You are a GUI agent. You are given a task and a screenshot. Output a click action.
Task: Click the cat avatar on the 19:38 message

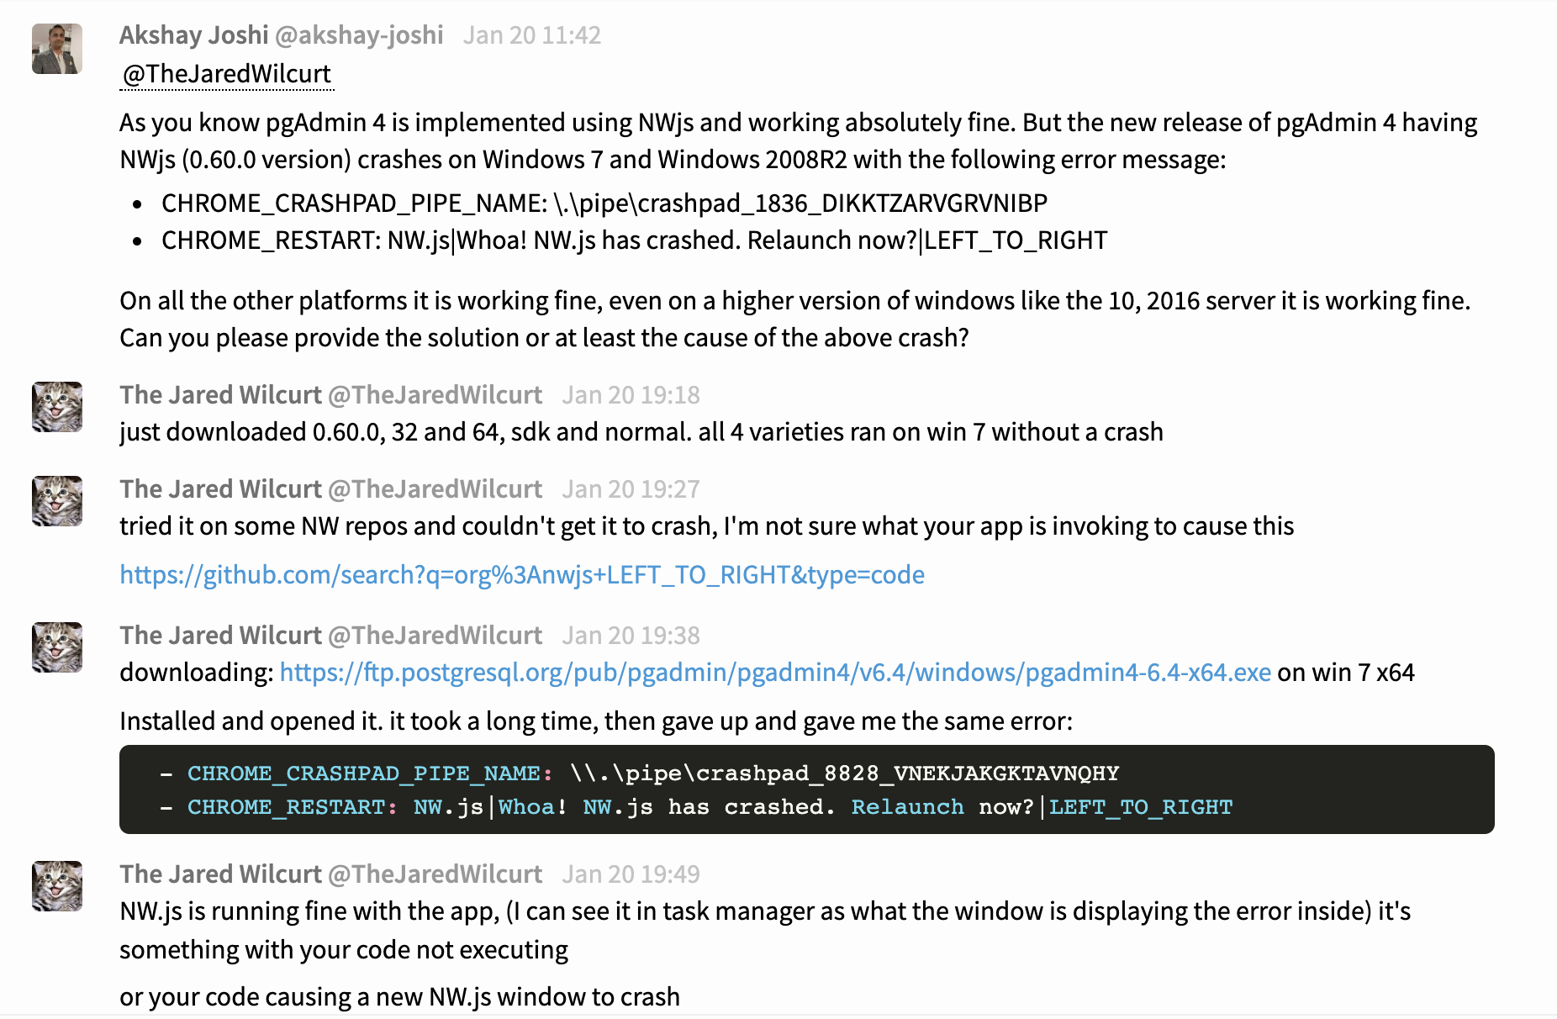point(57,647)
